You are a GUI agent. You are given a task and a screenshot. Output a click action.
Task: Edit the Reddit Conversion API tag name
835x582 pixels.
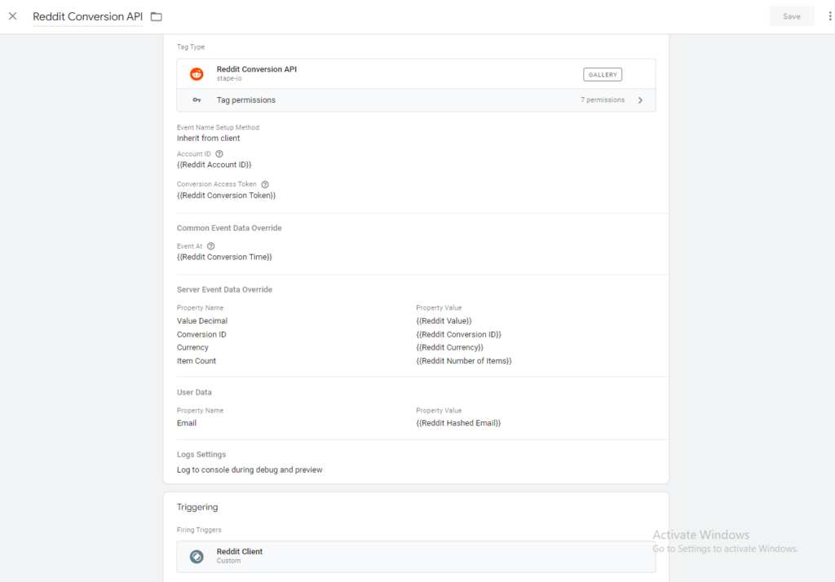click(x=87, y=16)
